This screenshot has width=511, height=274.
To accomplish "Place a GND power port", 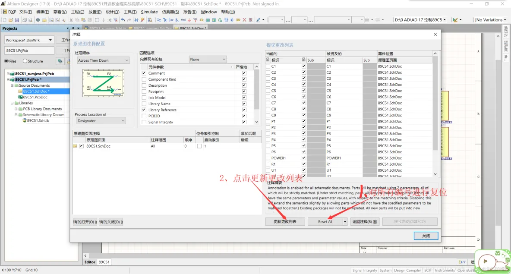I will (x=189, y=20).
